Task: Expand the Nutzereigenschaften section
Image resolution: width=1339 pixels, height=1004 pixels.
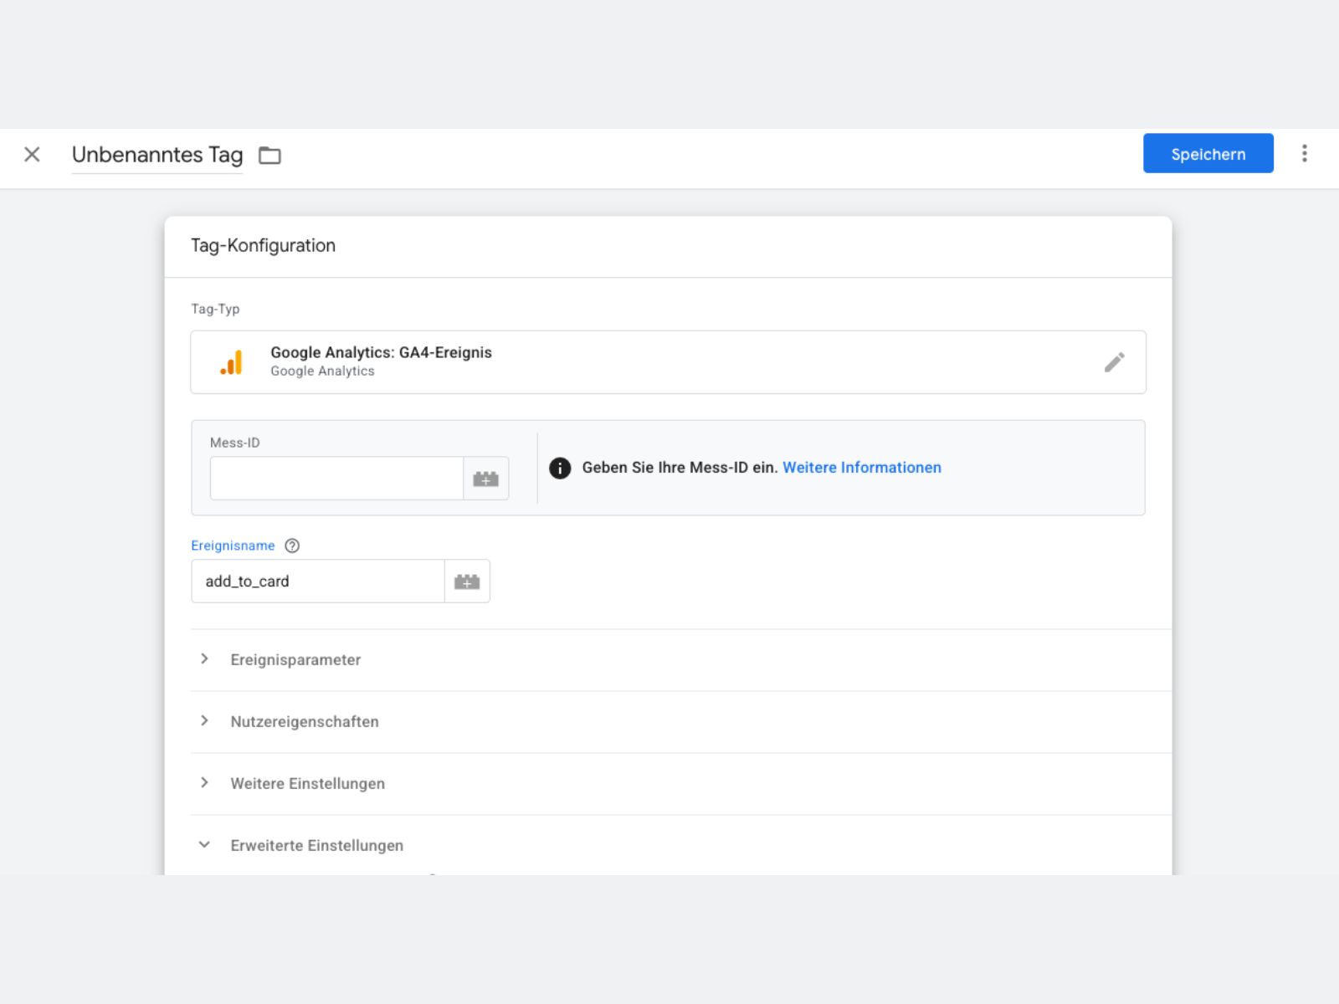Action: pyautogui.click(x=681, y=722)
